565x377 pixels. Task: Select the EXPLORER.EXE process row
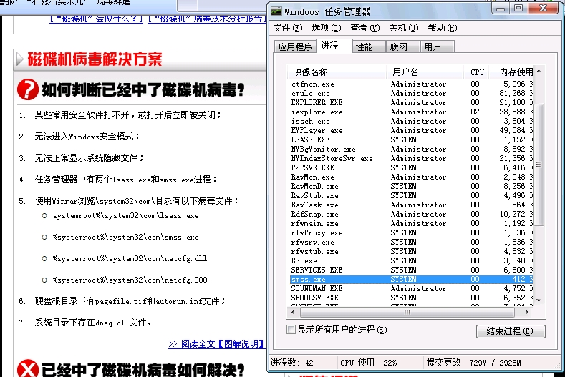point(411,102)
